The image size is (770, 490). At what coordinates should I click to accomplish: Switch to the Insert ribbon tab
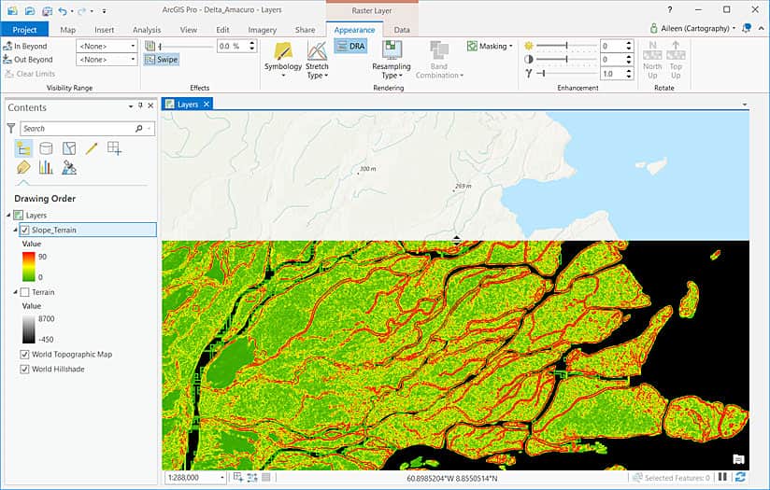104,30
